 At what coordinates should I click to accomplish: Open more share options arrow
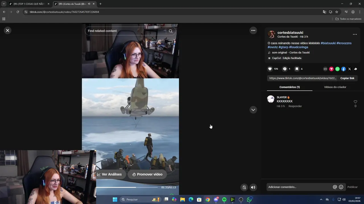click(355, 69)
